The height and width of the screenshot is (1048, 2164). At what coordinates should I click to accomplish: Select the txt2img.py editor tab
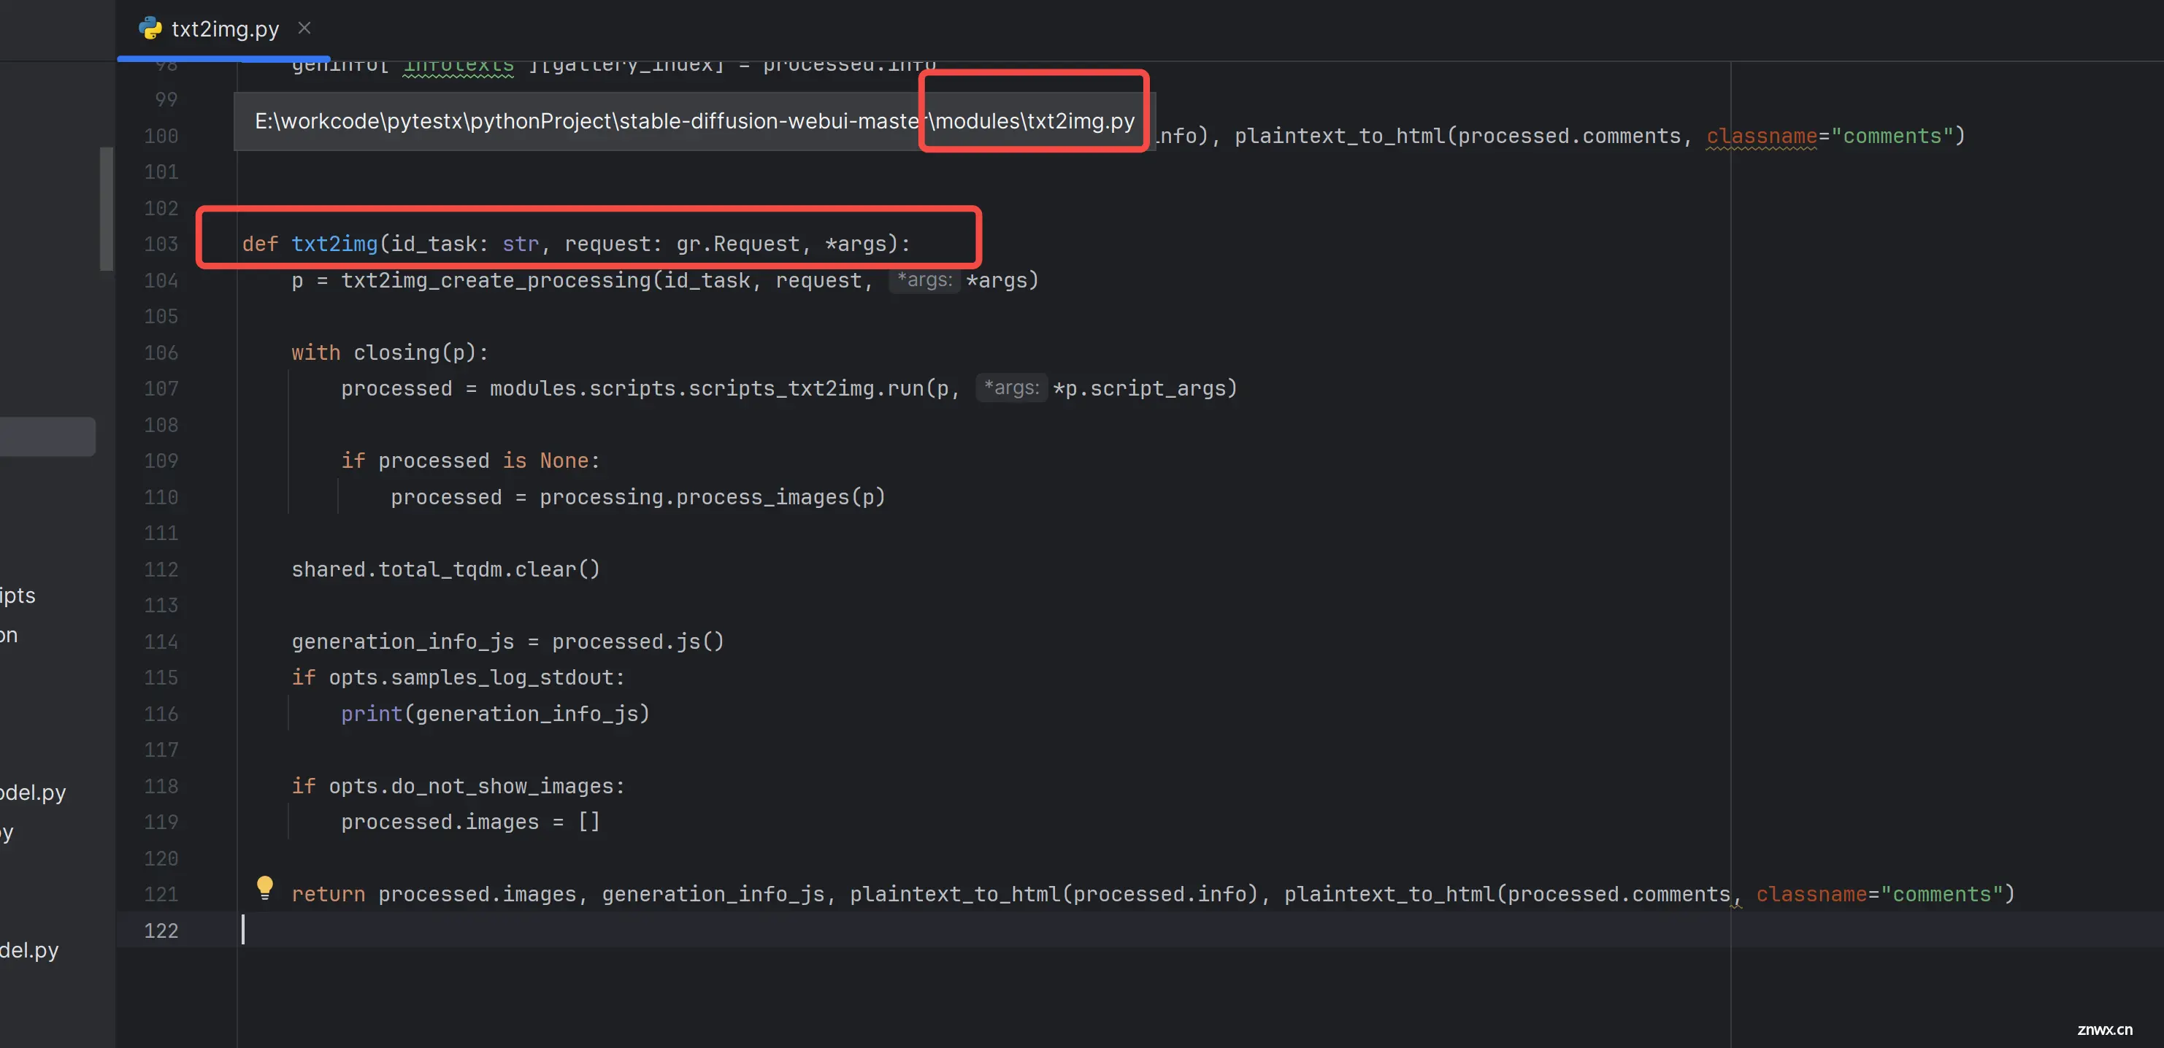point(223,29)
